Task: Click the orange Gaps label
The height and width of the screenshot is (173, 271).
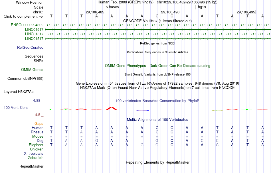Action: 39,123
